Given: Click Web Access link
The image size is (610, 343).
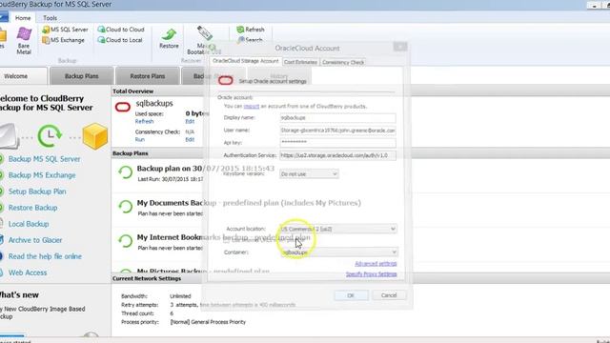Looking at the screenshot, I should [x=28, y=272].
